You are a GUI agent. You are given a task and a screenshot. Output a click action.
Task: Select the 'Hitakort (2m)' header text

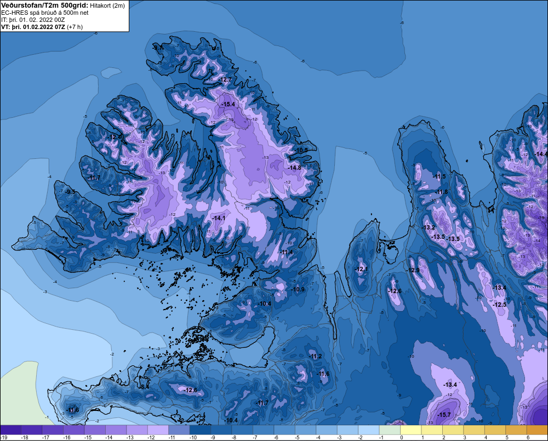(x=107, y=5)
